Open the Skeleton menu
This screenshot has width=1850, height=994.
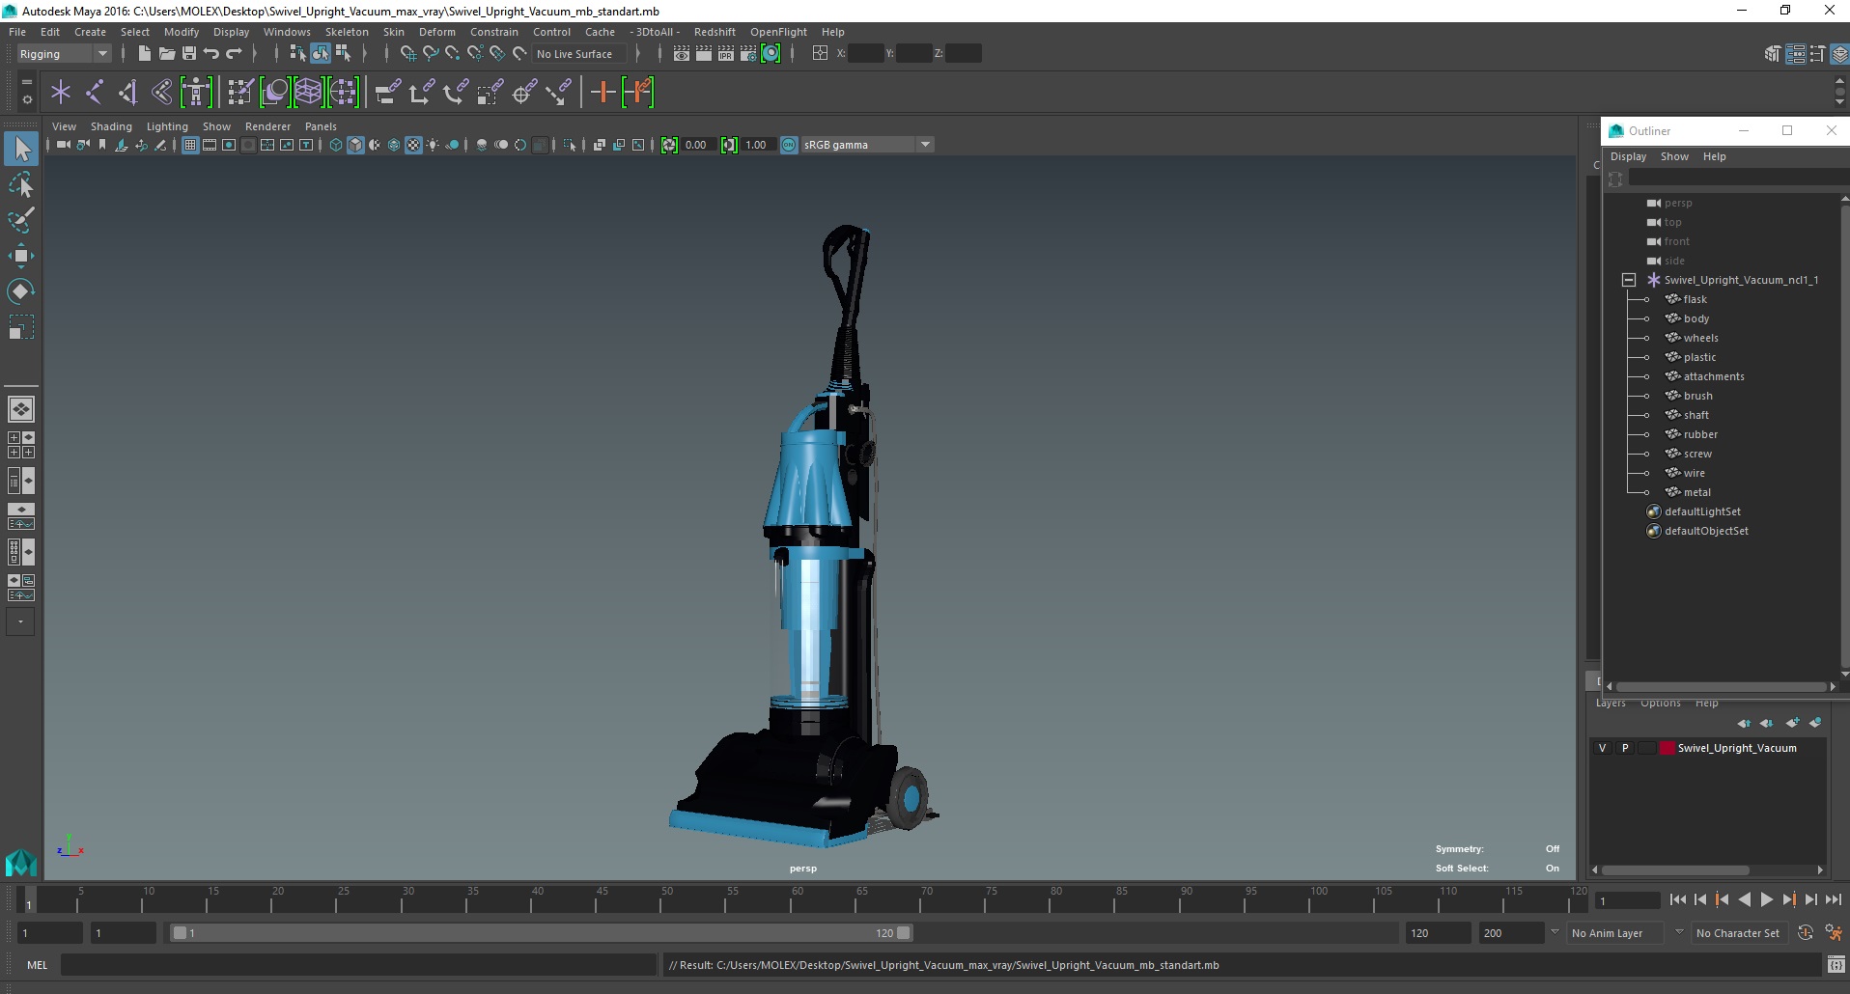click(347, 32)
